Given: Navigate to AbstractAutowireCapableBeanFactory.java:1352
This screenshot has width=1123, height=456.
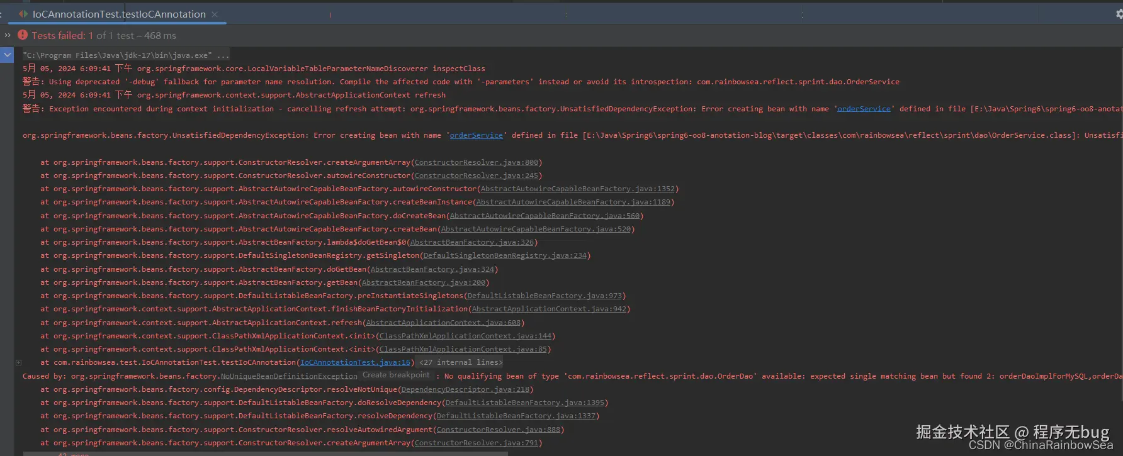Looking at the screenshot, I should click(578, 189).
